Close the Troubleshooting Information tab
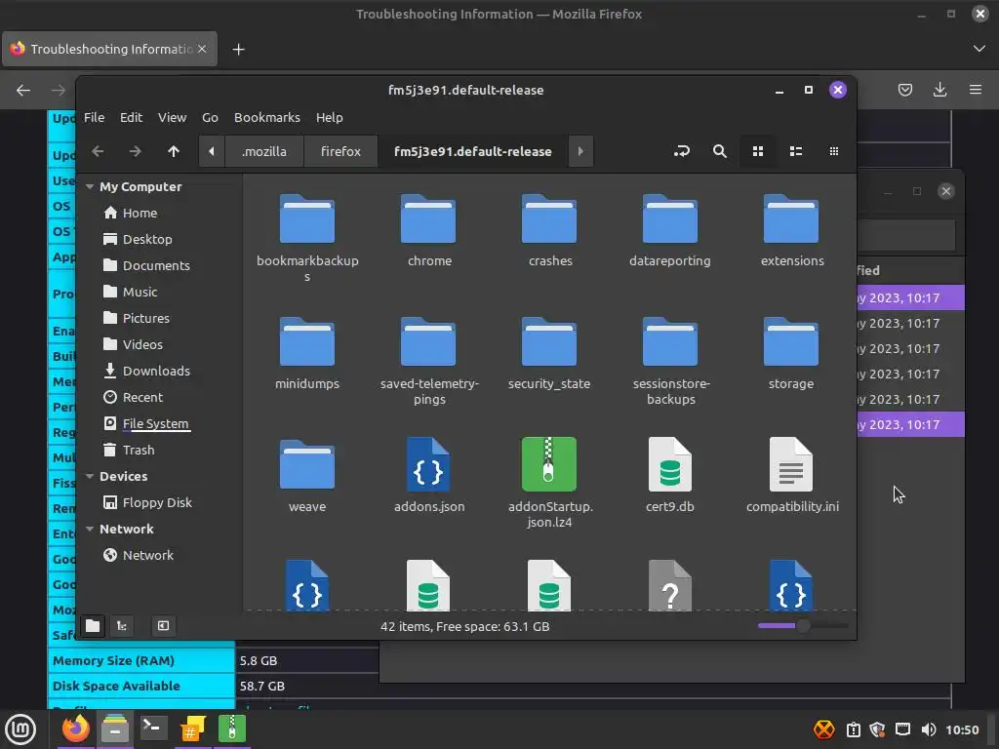 pyautogui.click(x=202, y=49)
